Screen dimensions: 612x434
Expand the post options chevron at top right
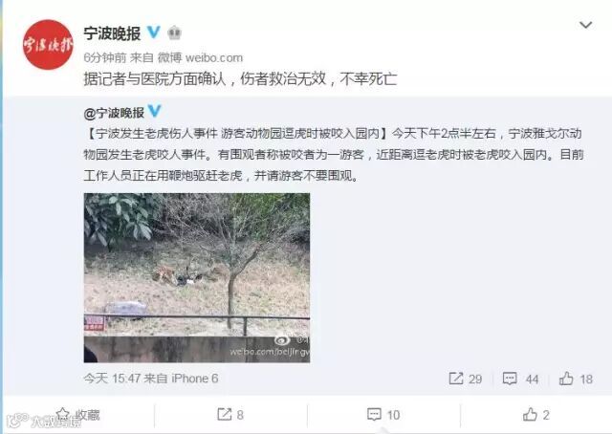[585, 25]
